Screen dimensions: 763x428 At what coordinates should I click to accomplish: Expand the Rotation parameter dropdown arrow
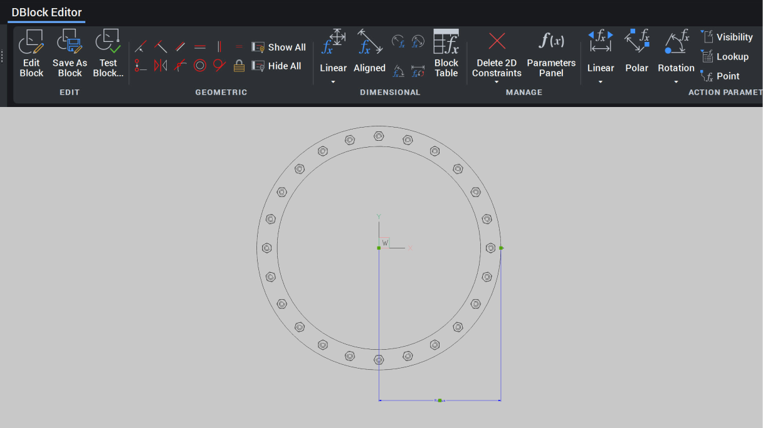[x=676, y=81]
